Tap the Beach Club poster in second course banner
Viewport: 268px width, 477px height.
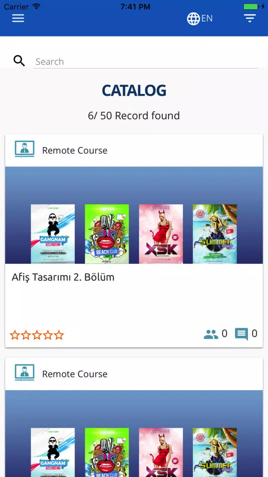pos(107,452)
